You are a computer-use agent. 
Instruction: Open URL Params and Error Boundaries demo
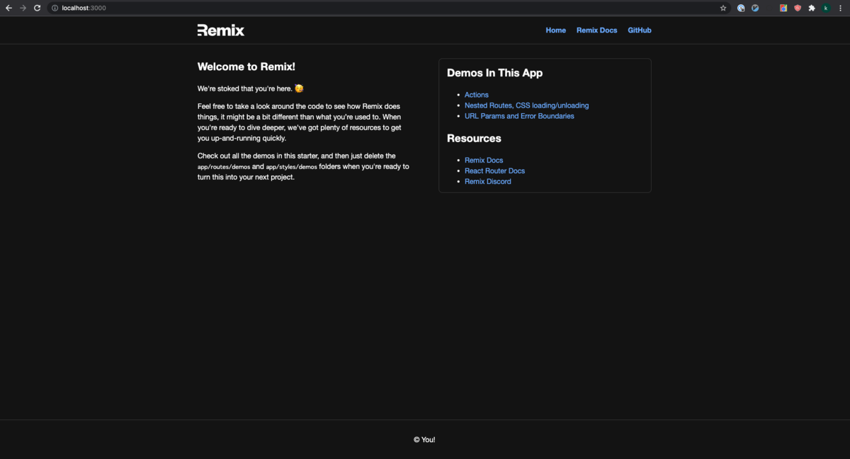point(519,116)
